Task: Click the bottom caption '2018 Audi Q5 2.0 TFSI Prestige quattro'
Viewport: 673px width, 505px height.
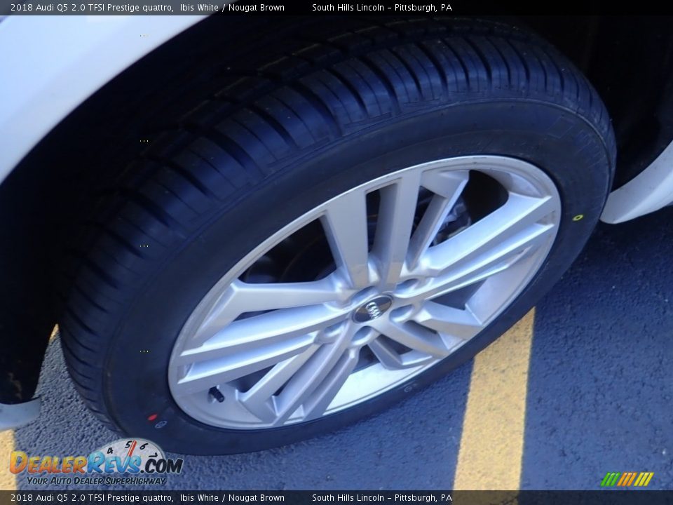Action: [x=91, y=498]
